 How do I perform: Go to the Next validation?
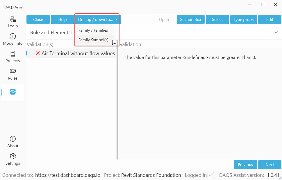click(269, 165)
